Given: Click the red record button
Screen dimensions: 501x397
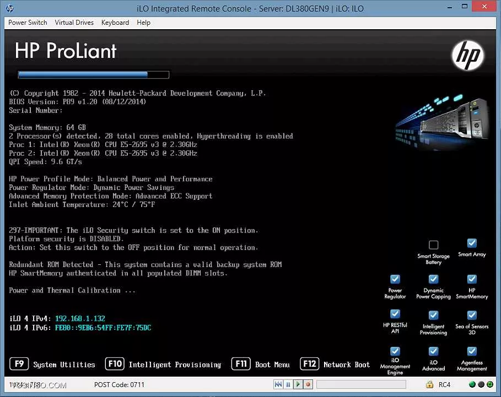Looking at the screenshot, I should pos(308,384).
